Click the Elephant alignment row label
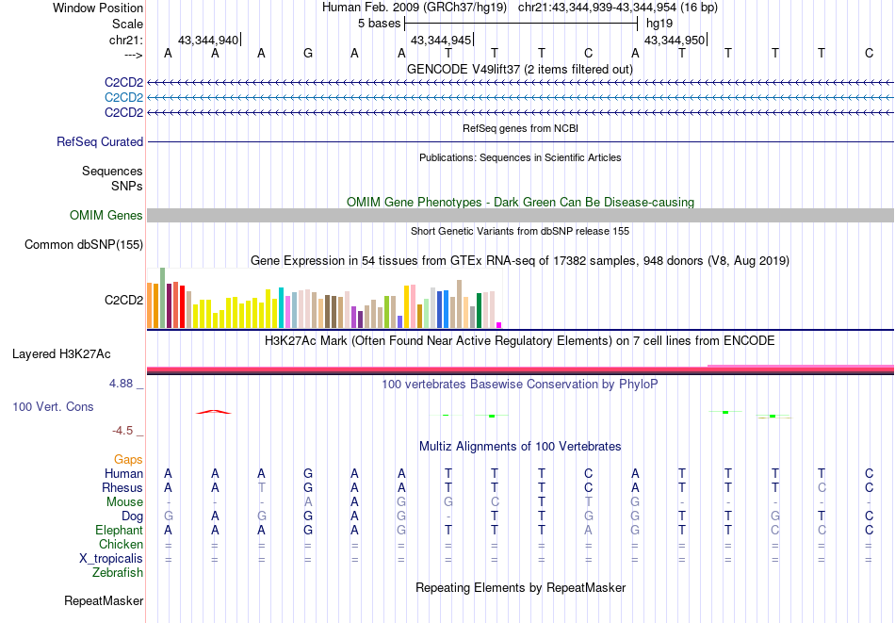The width and height of the screenshot is (895, 623). coord(120,531)
